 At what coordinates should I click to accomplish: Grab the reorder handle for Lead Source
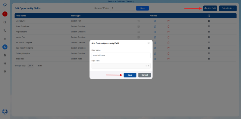209,21
